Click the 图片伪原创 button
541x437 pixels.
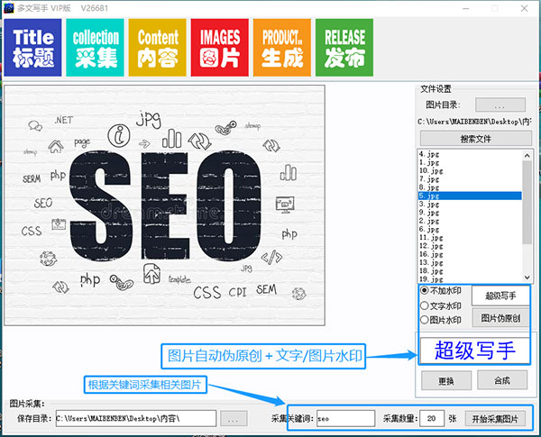500,318
